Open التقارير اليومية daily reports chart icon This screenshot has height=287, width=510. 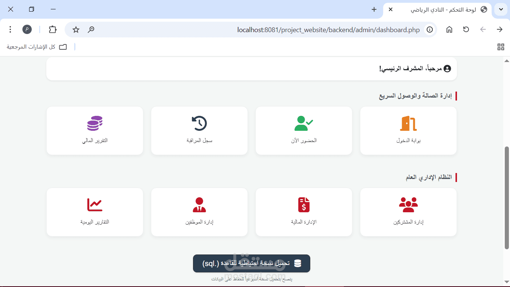[x=94, y=204]
